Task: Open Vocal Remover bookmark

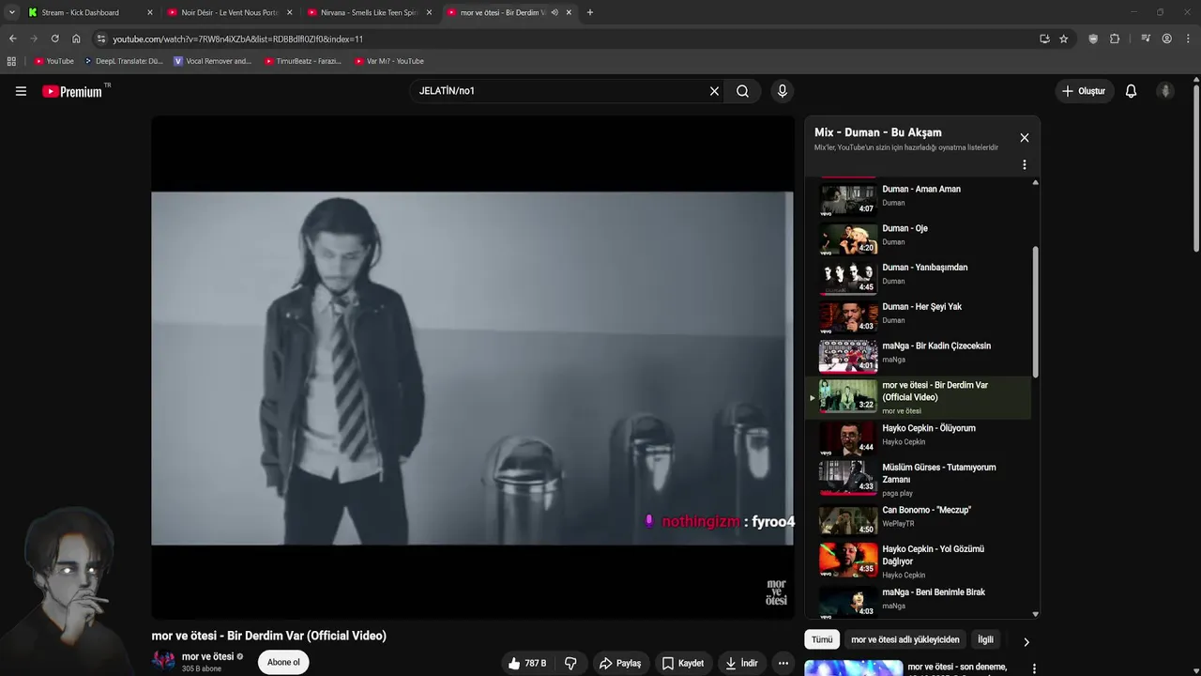Action: coord(213,61)
